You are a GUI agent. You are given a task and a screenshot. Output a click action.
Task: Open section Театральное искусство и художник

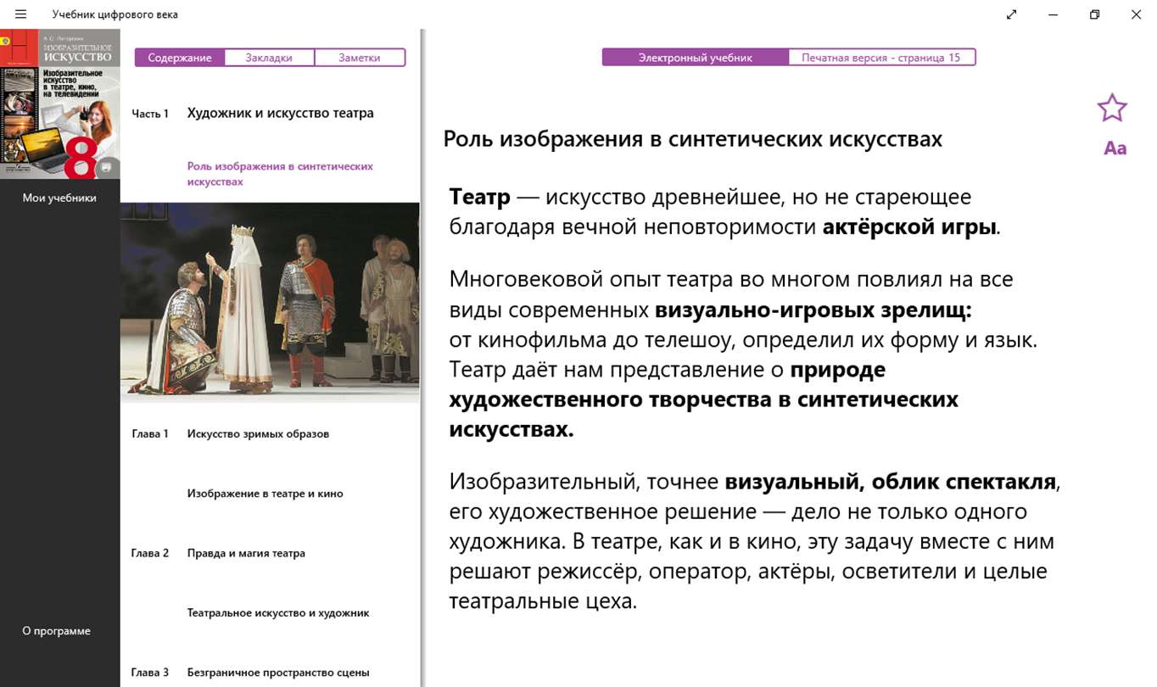coord(278,612)
